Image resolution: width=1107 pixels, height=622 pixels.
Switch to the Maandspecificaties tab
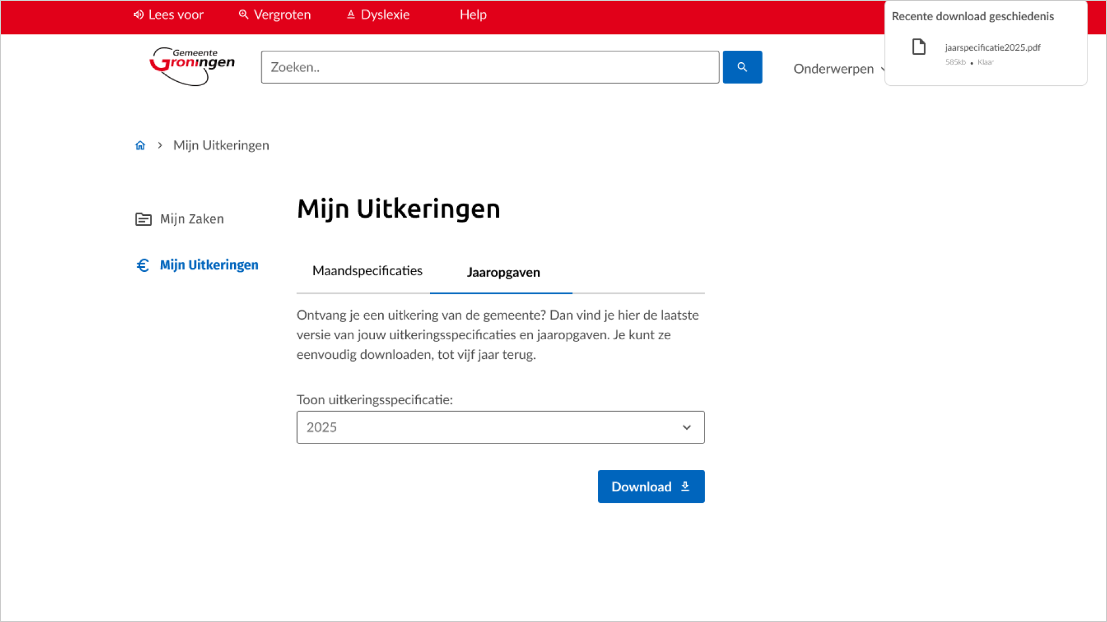(x=367, y=271)
